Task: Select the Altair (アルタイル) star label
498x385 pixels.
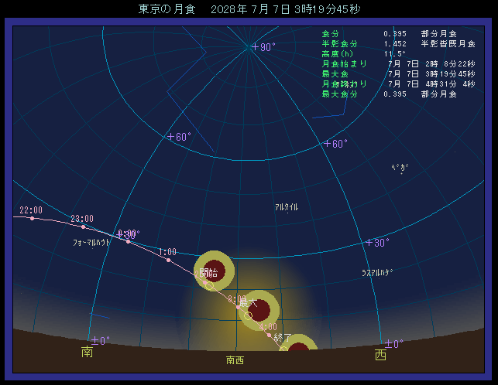Action: coord(287,207)
